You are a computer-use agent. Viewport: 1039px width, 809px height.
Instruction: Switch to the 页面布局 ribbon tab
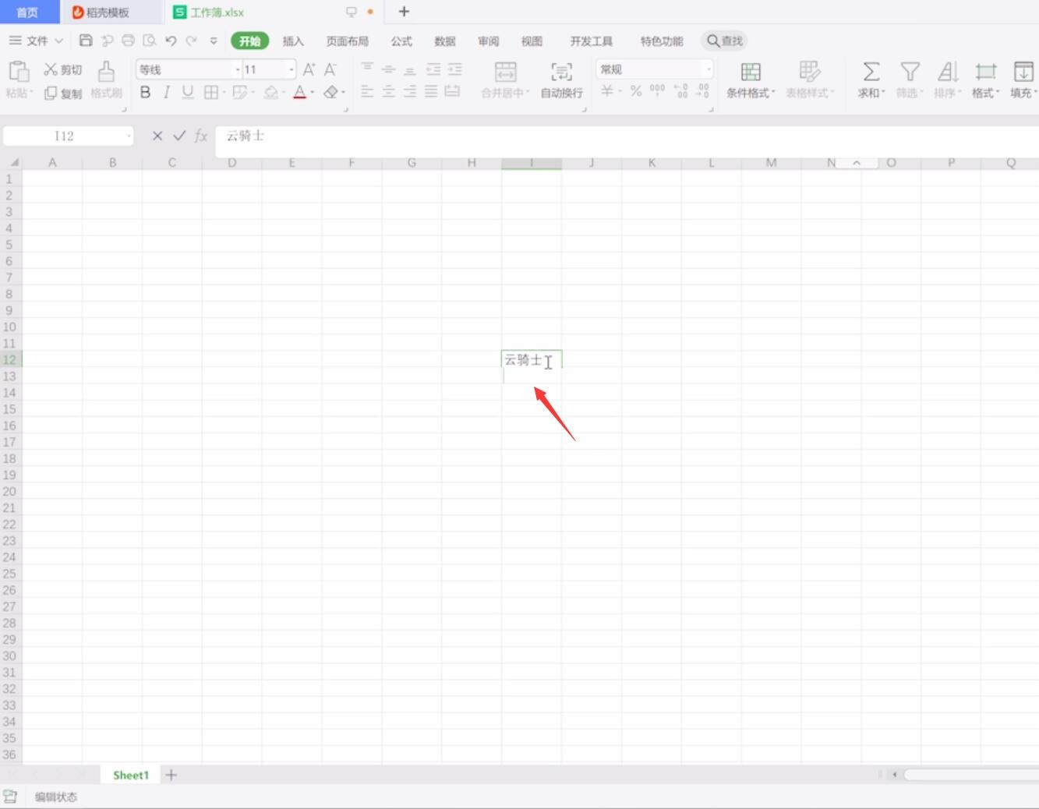[347, 41]
